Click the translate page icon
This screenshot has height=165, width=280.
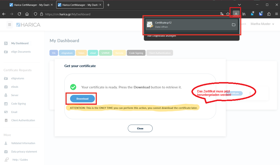click(222, 14)
